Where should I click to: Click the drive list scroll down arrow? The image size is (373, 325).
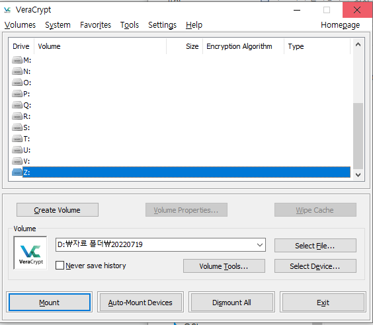coord(358,175)
